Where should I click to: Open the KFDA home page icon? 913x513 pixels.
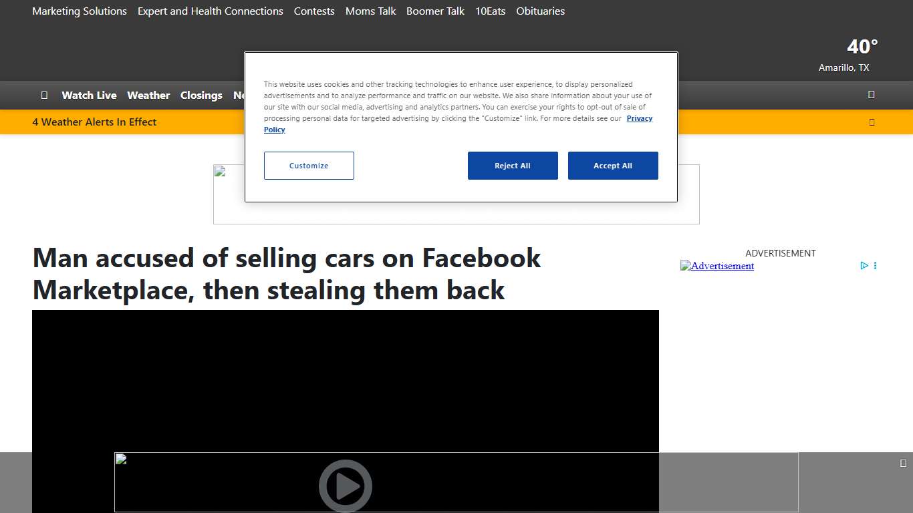tap(45, 95)
